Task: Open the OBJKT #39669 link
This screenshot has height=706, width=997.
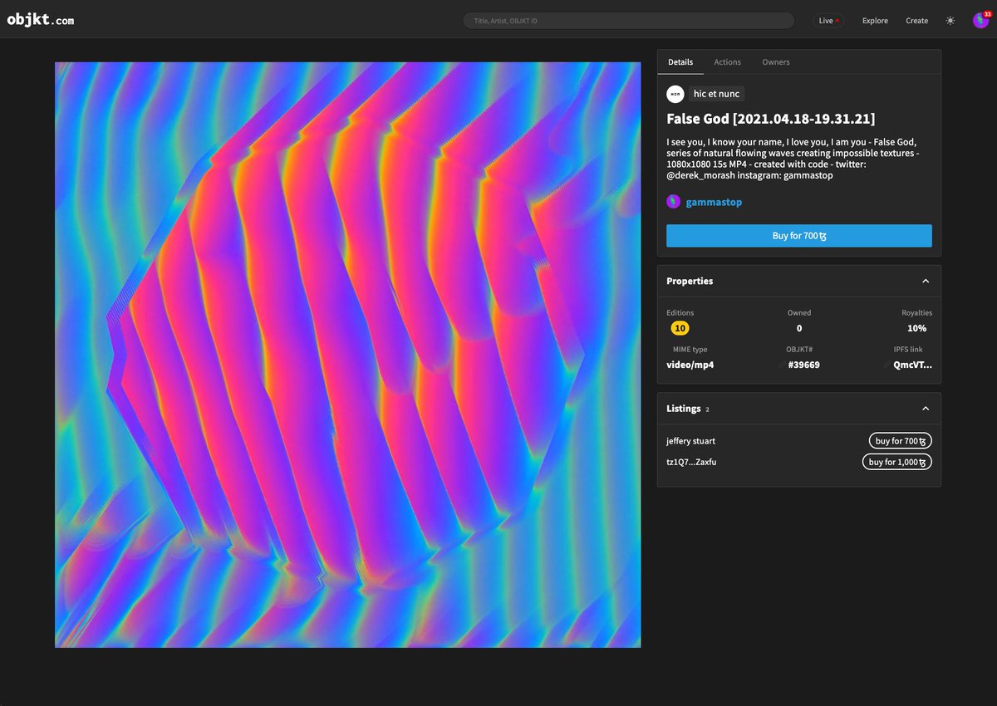Action: click(803, 365)
